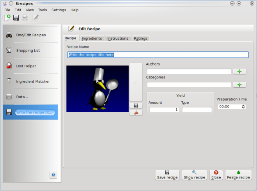Screen dimensions: 257x191
Task: Click the Resize recipe button
Action: point(238,175)
